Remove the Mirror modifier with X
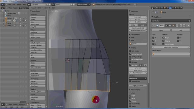The image size is (194, 109). (x=188, y=25)
